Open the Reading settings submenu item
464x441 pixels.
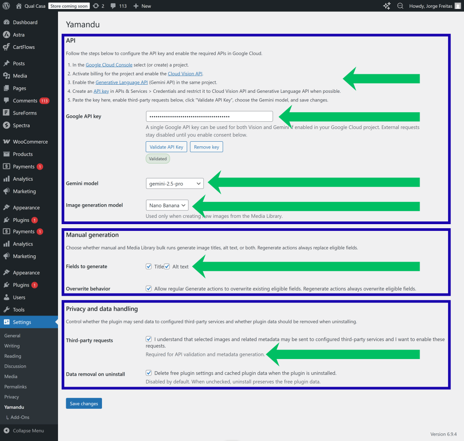(13, 356)
